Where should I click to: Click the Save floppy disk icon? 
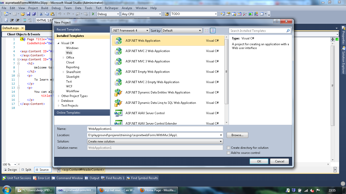(x=28, y=14)
